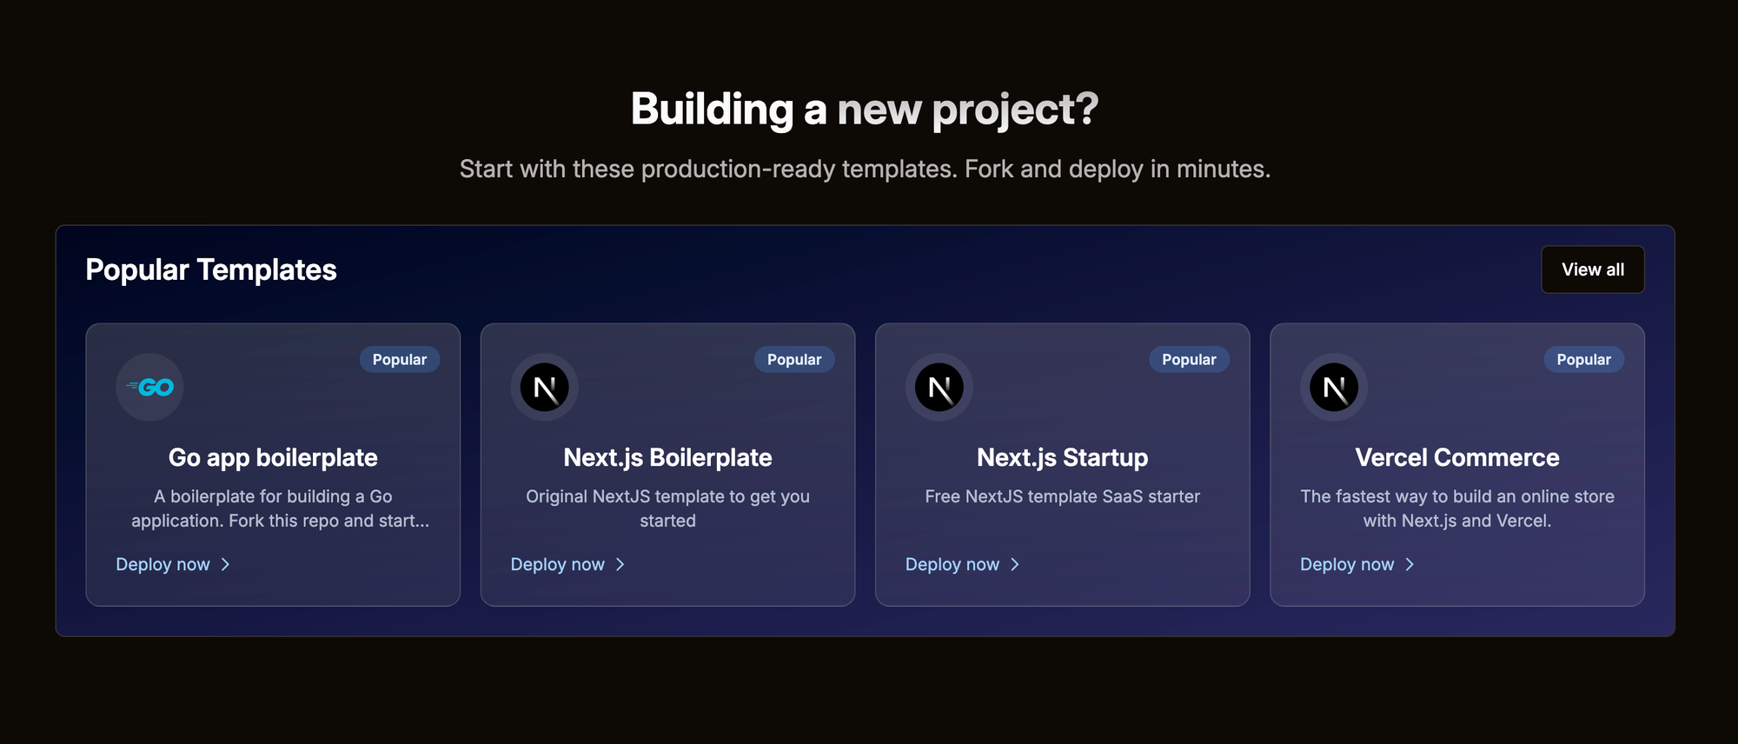The image size is (1738, 744).
Task: Deploy the Go app boilerplate template
Action: [x=174, y=565]
